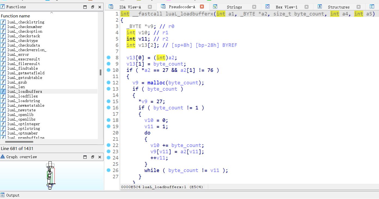Toggle breakpoint on line 8
379x199 pixels.
pos(109,57)
